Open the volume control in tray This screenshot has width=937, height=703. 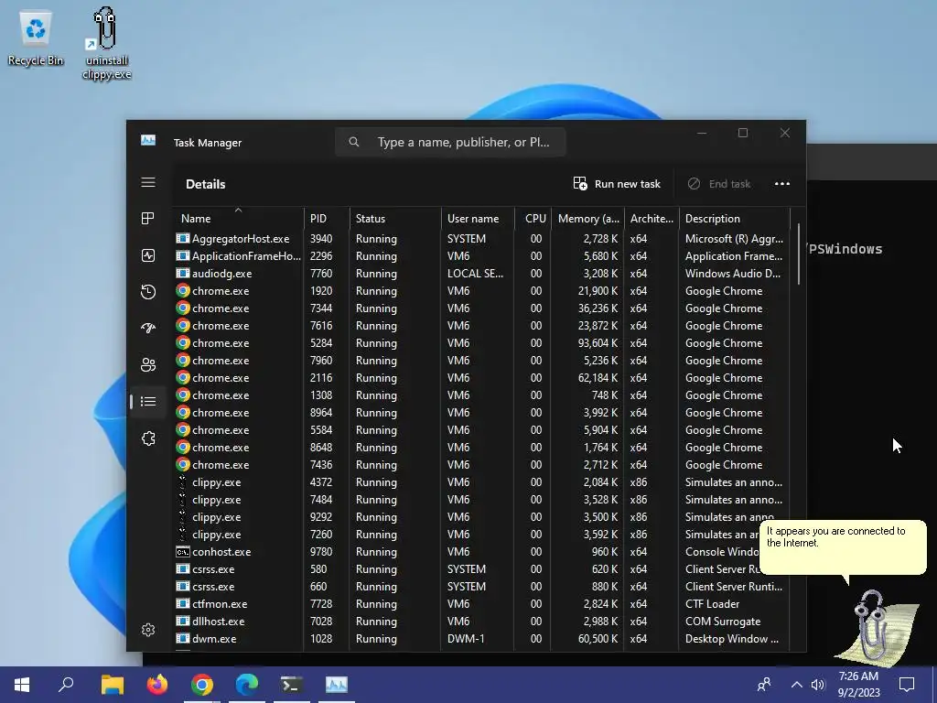point(817,685)
